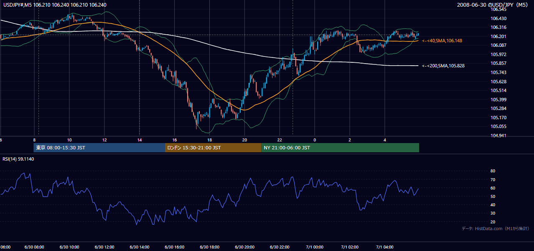534x251 pixels.
Task: Click RSI scale level 50
Action: point(493,196)
